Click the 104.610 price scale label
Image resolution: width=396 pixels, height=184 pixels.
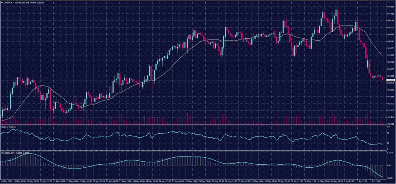pos(391,7)
